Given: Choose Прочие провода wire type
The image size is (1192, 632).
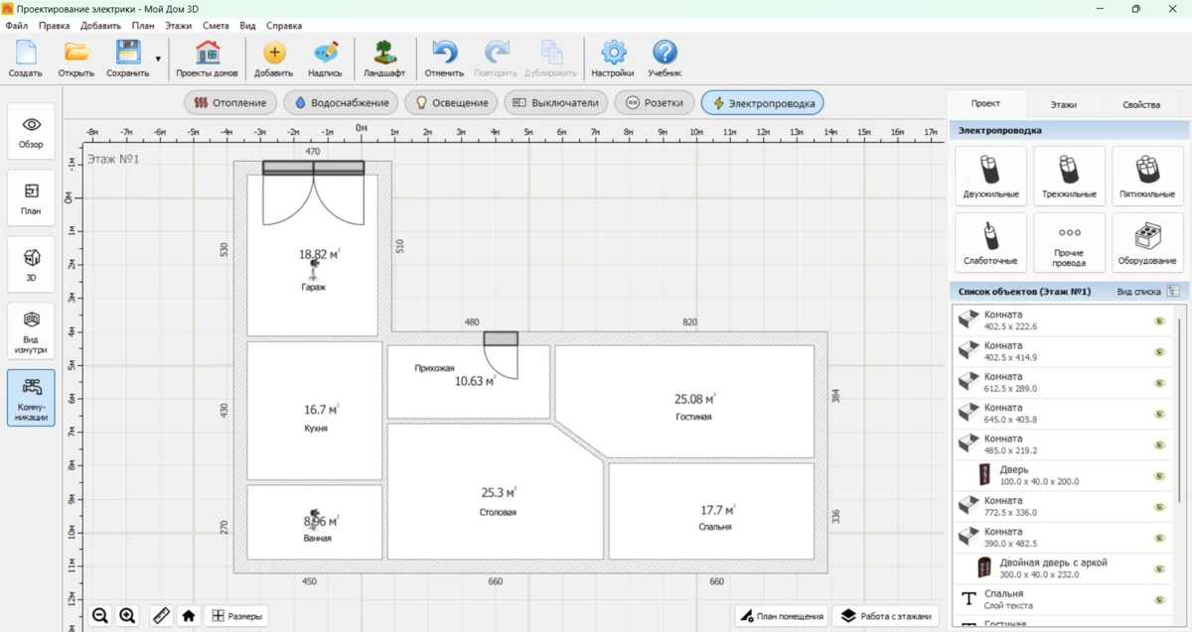Looking at the screenshot, I should pos(1070,242).
